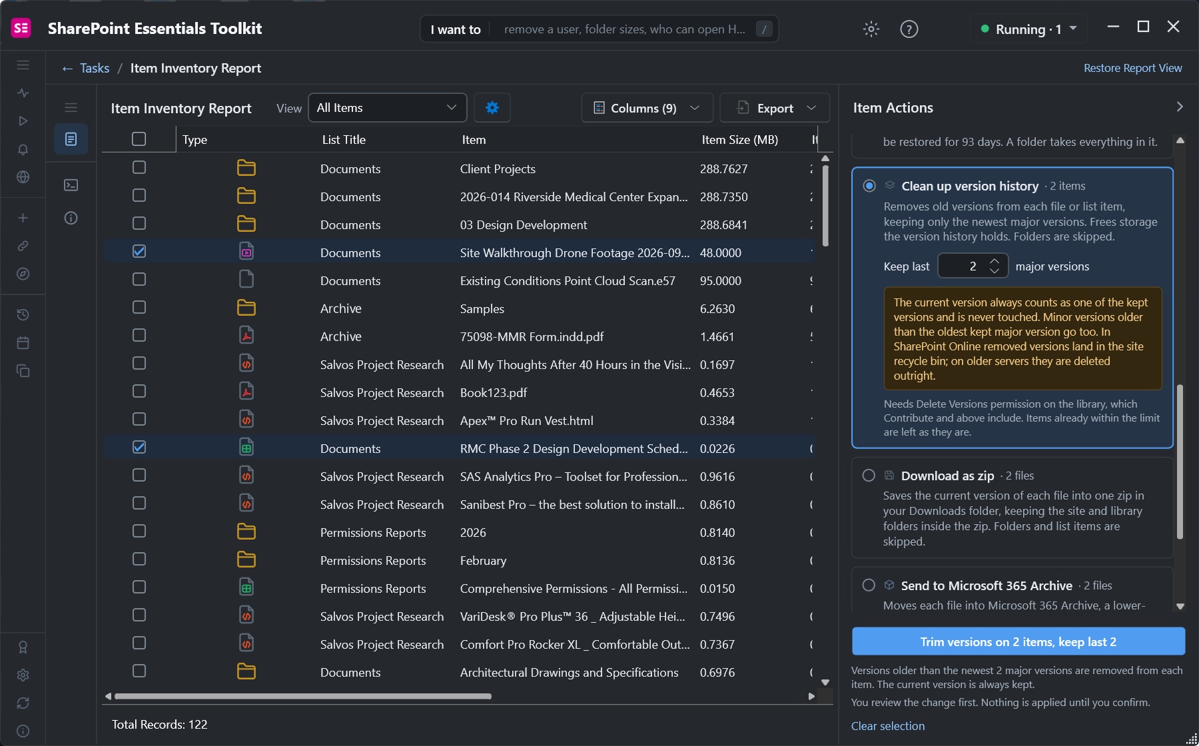The image size is (1199, 746).
Task: Click Trim versions on 2 items button
Action: [x=1018, y=641]
